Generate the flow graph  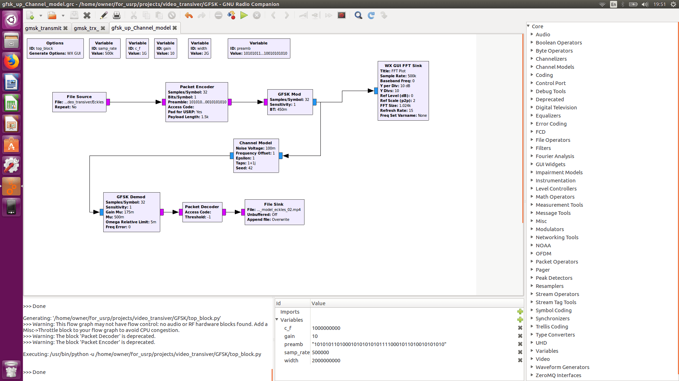(231, 16)
